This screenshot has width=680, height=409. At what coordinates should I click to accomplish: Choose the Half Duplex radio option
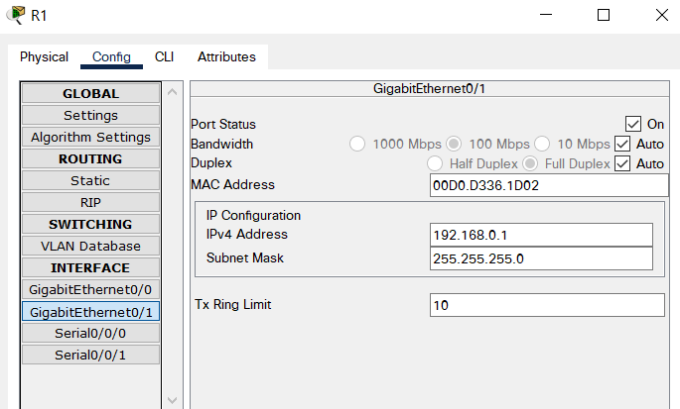[x=435, y=163]
